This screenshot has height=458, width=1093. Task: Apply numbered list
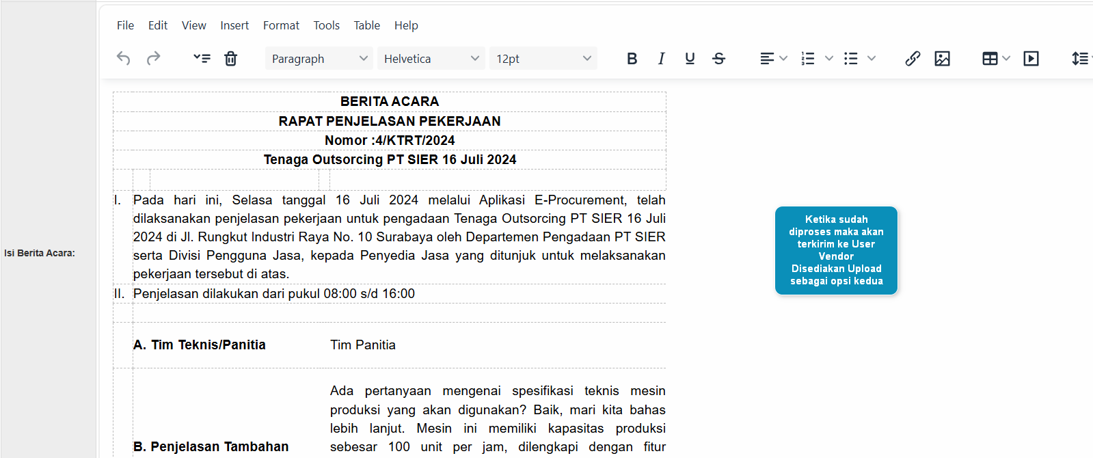(x=808, y=59)
